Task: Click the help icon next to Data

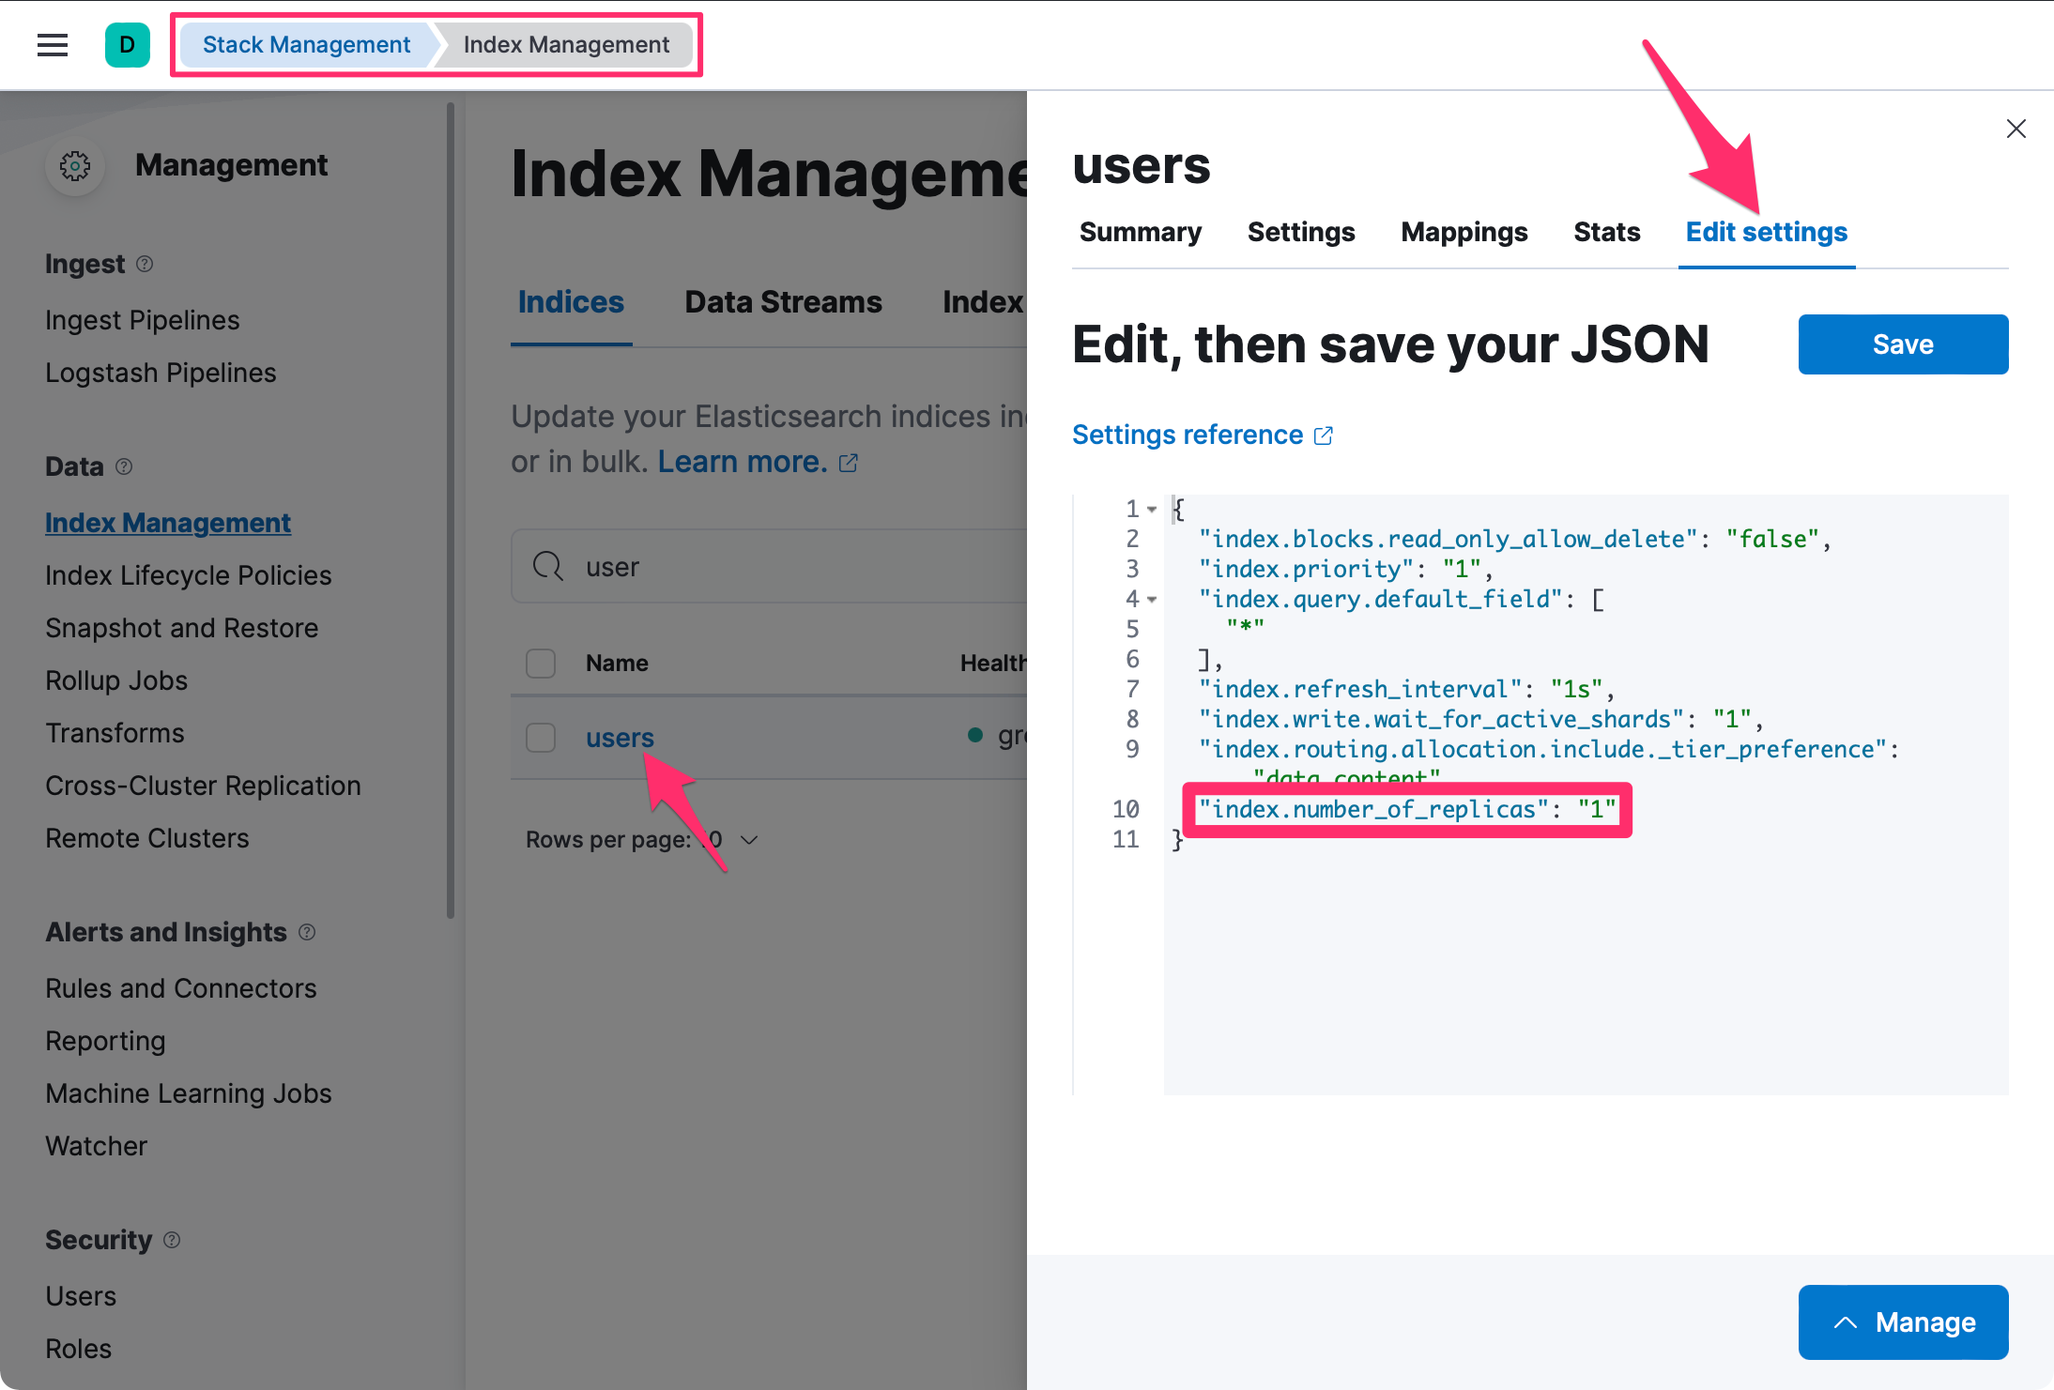Action: click(x=126, y=466)
